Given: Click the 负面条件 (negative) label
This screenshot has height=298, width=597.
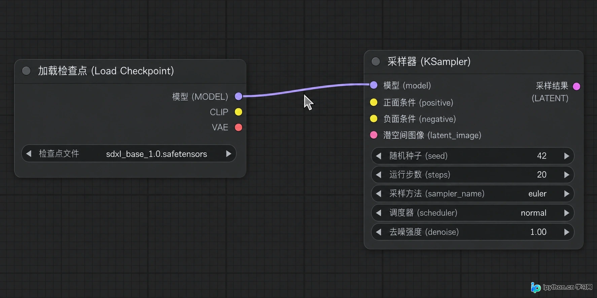Looking at the screenshot, I should coord(420,119).
